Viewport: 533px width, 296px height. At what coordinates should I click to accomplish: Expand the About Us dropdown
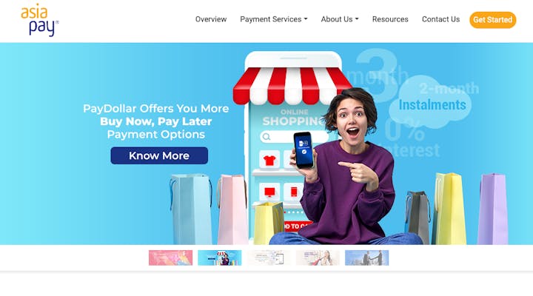340,19
